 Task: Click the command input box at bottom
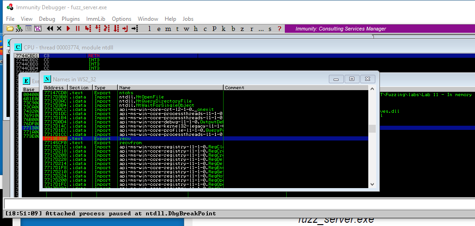click(239, 204)
